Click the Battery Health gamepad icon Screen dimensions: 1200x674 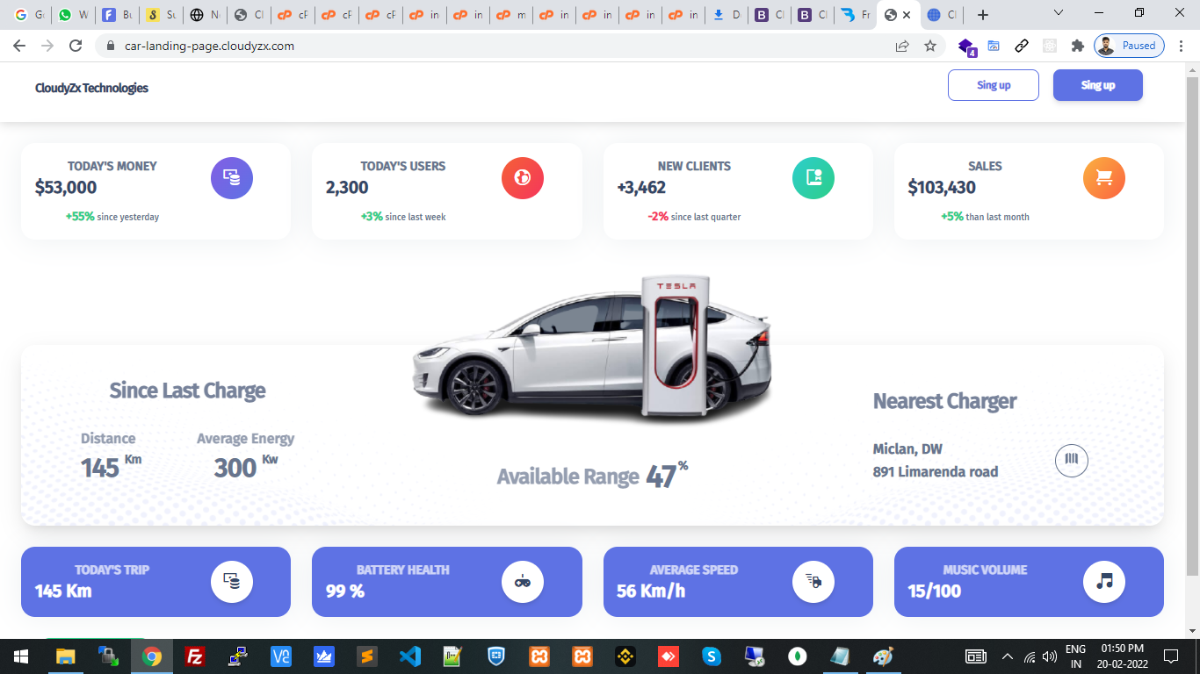tap(523, 582)
